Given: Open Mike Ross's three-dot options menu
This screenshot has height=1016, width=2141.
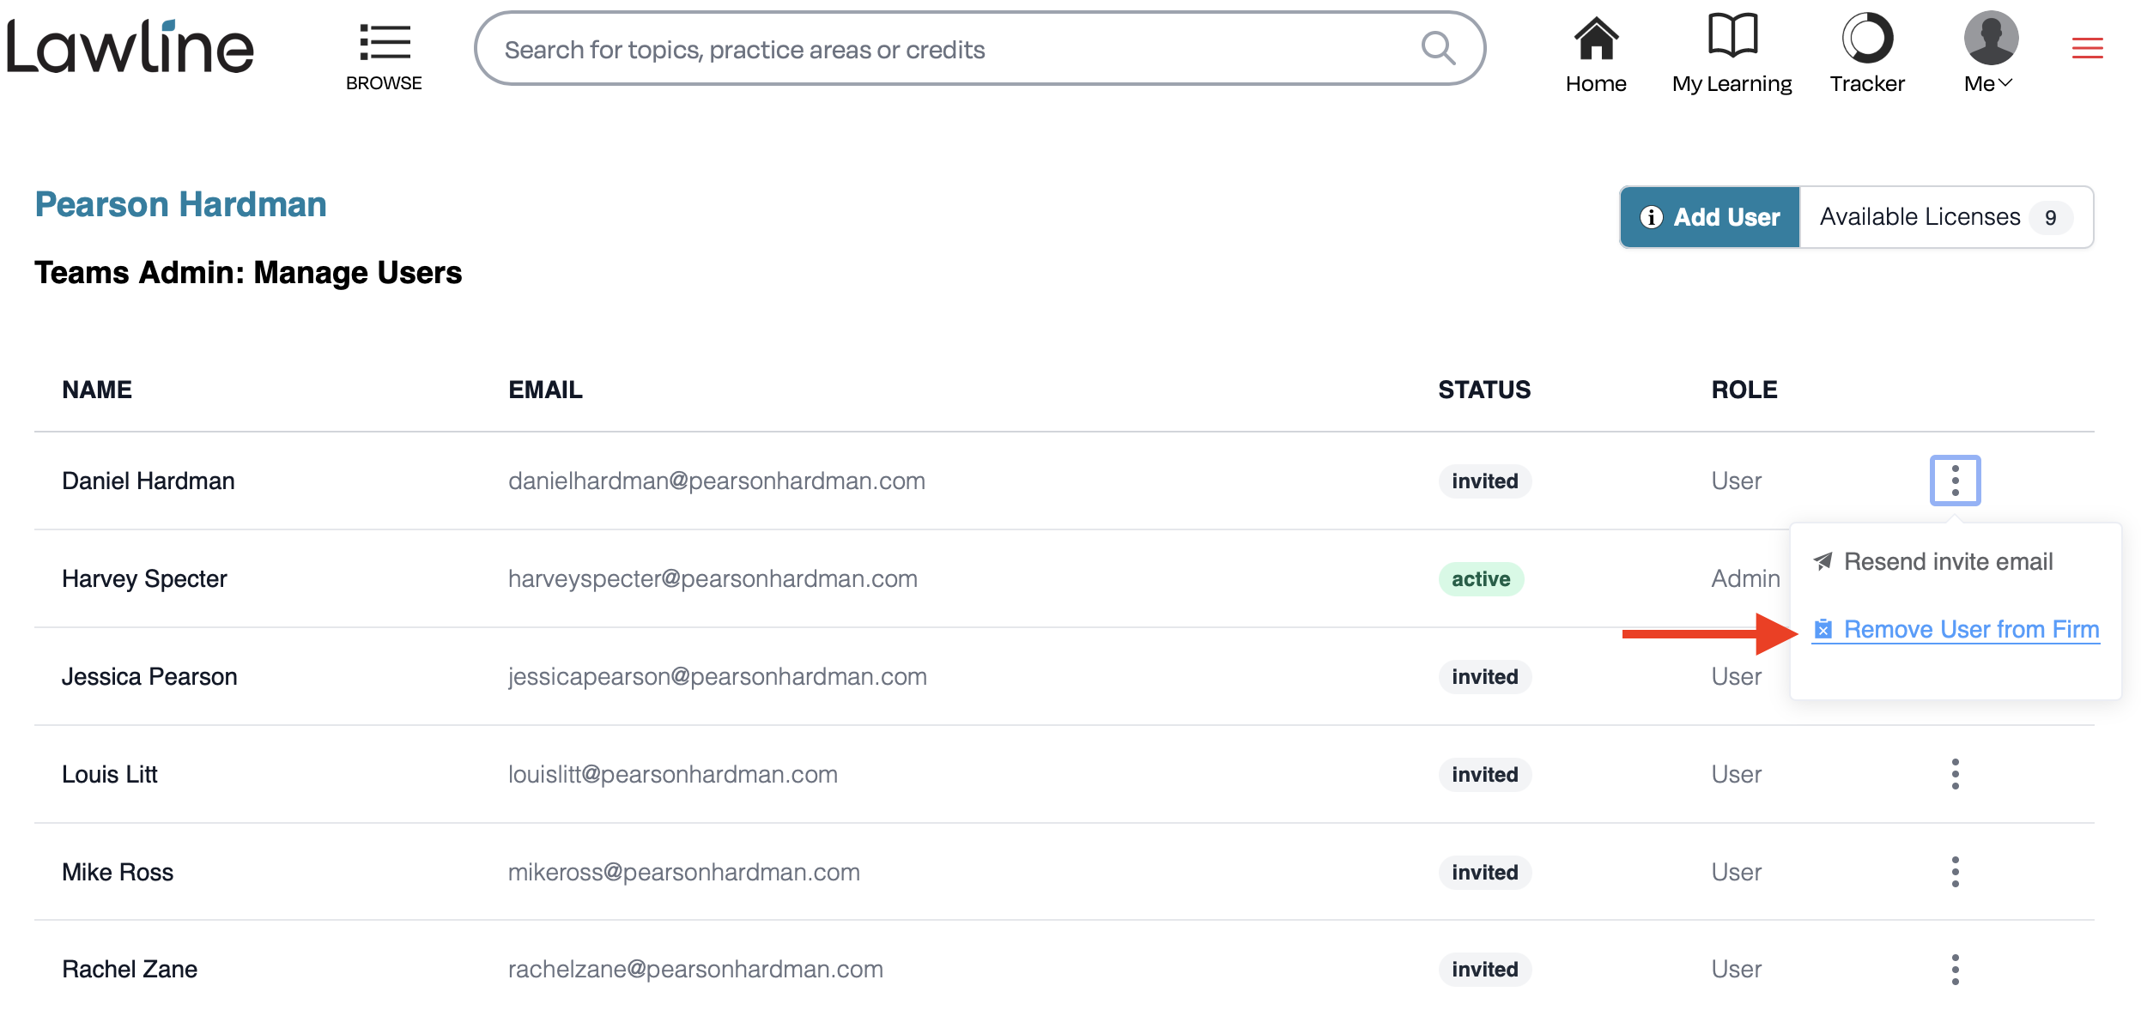Looking at the screenshot, I should tap(1955, 872).
